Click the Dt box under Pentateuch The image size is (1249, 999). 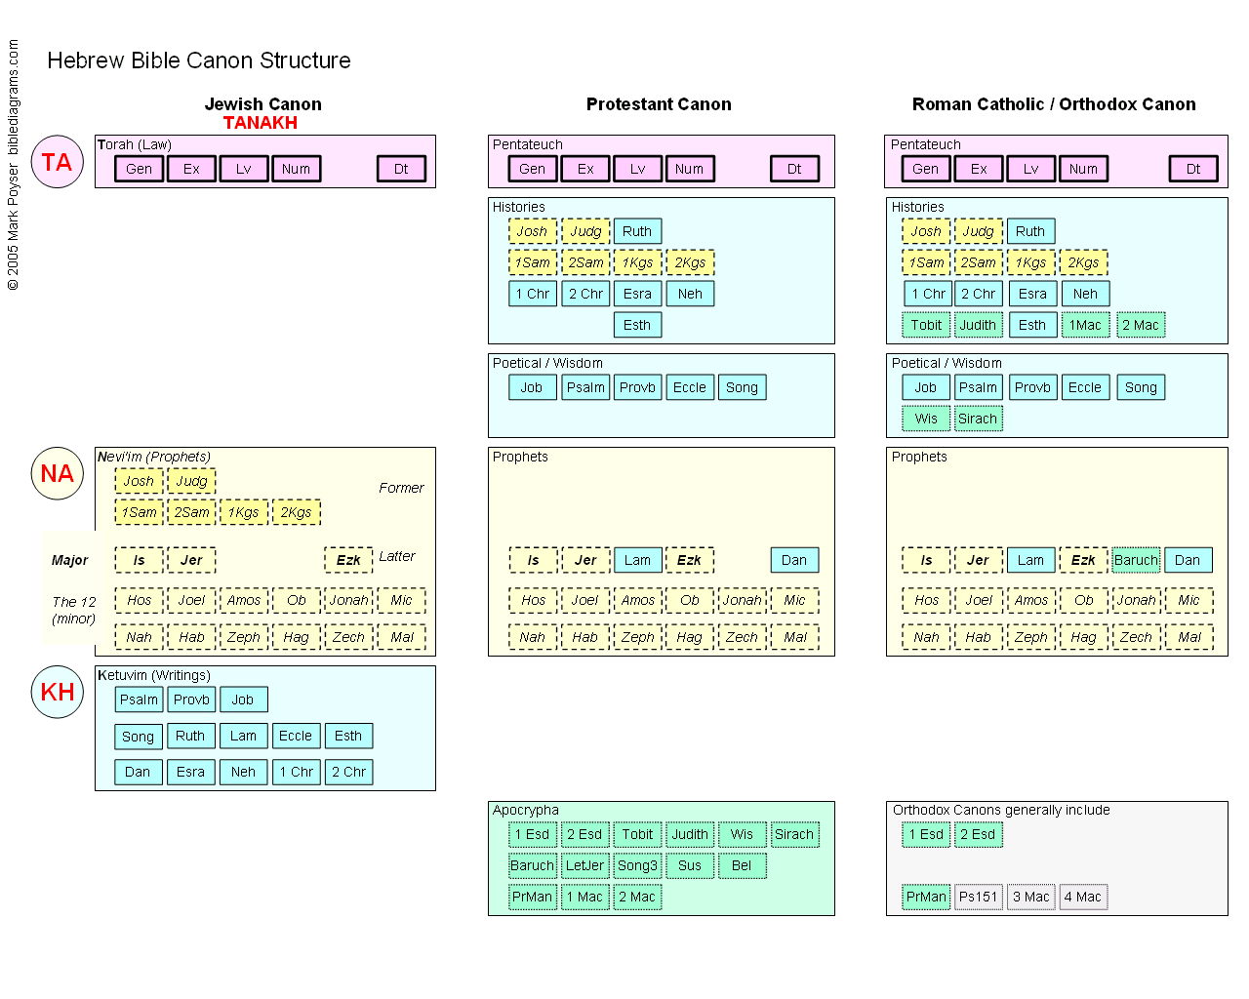795,168
